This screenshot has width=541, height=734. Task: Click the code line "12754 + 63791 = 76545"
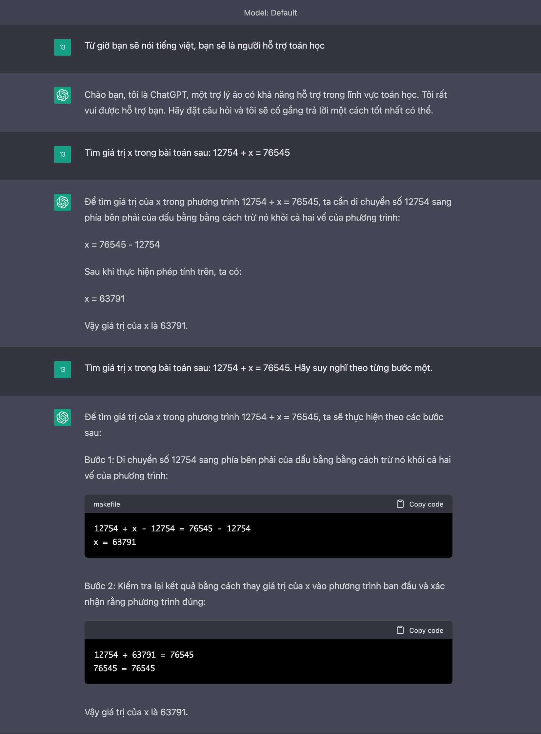click(x=144, y=655)
